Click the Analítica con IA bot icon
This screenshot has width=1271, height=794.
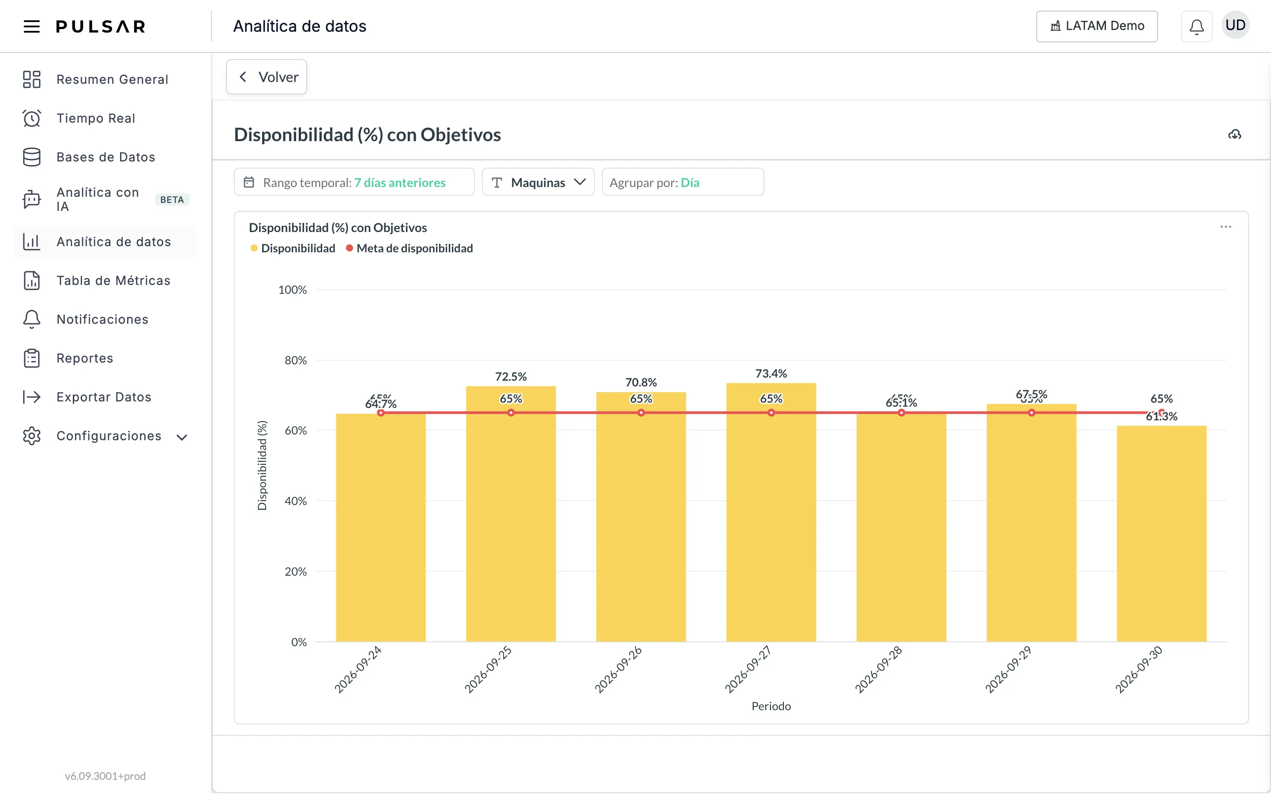(x=31, y=199)
